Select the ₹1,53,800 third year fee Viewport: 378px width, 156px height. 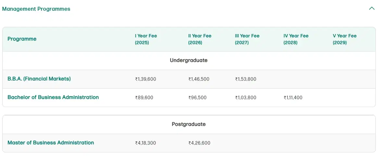pos(246,79)
